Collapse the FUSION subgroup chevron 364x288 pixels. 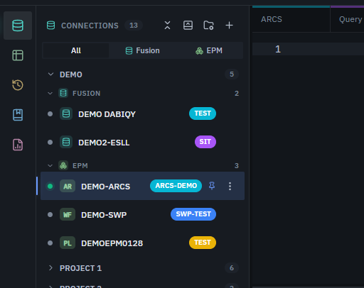tap(50, 94)
